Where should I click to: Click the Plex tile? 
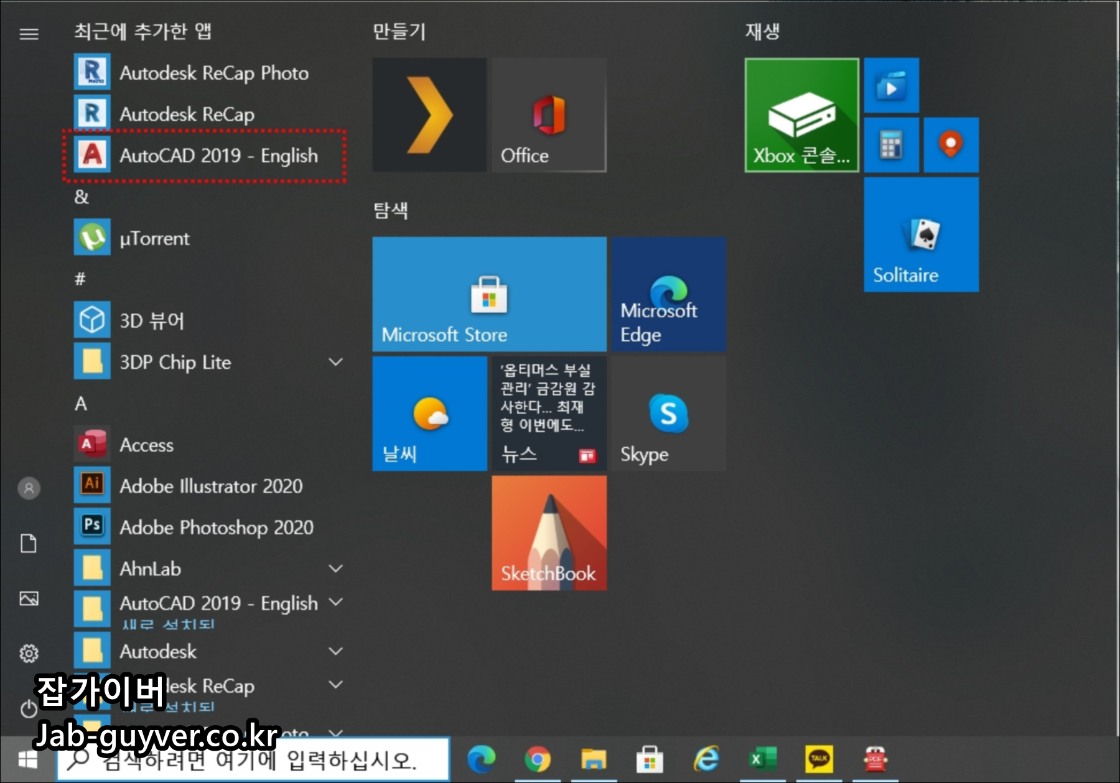click(429, 115)
